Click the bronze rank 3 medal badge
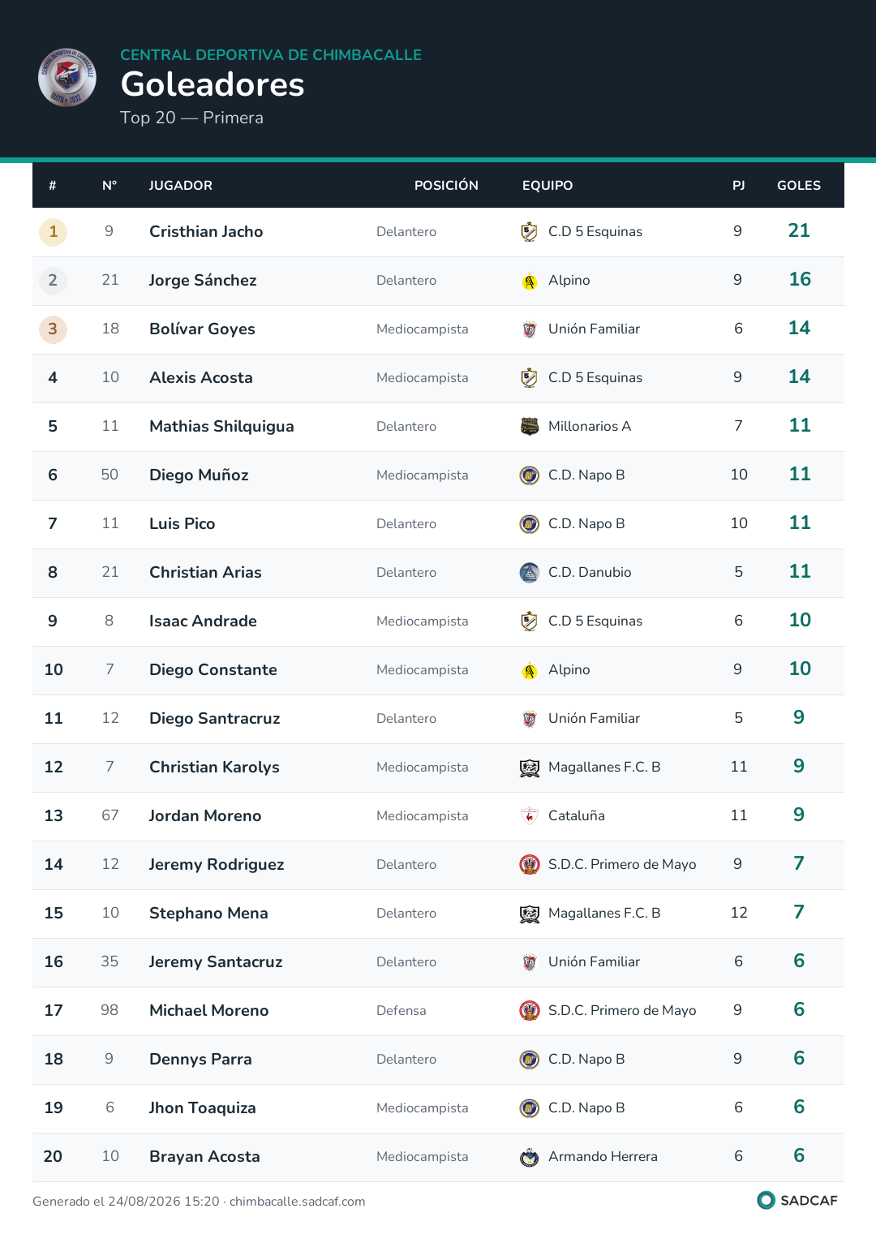The width and height of the screenshot is (876, 1243). (54, 329)
